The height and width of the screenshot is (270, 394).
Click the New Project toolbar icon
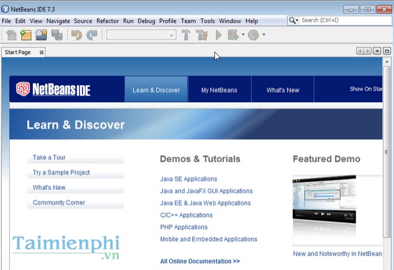pyautogui.click(x=26, y=35)
